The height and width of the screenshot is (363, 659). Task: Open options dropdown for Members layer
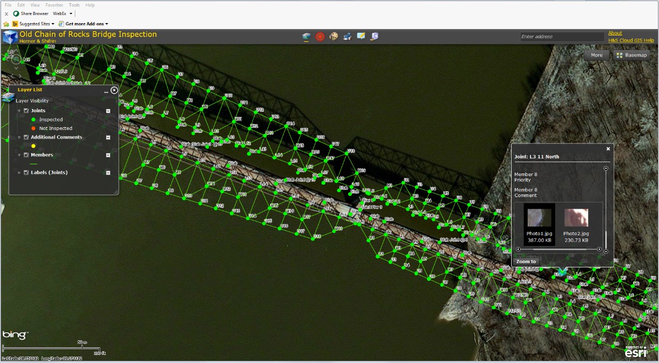pos(108,155)
